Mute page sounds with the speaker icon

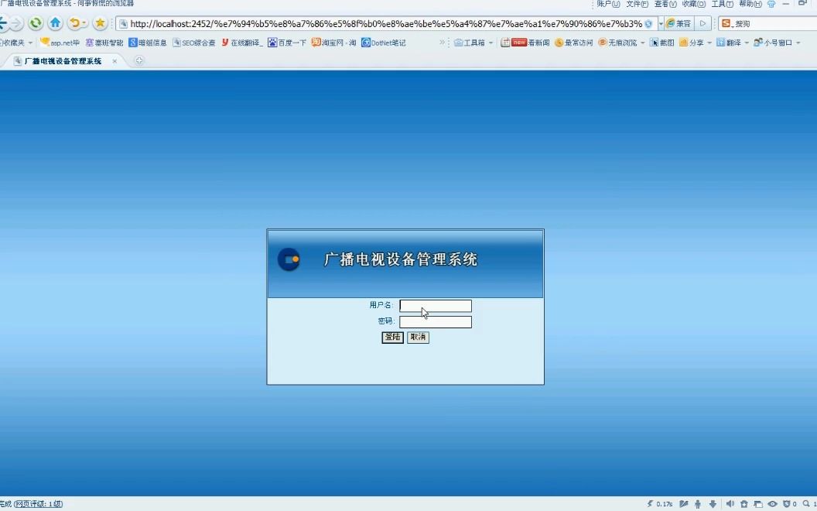click(730, 504)
